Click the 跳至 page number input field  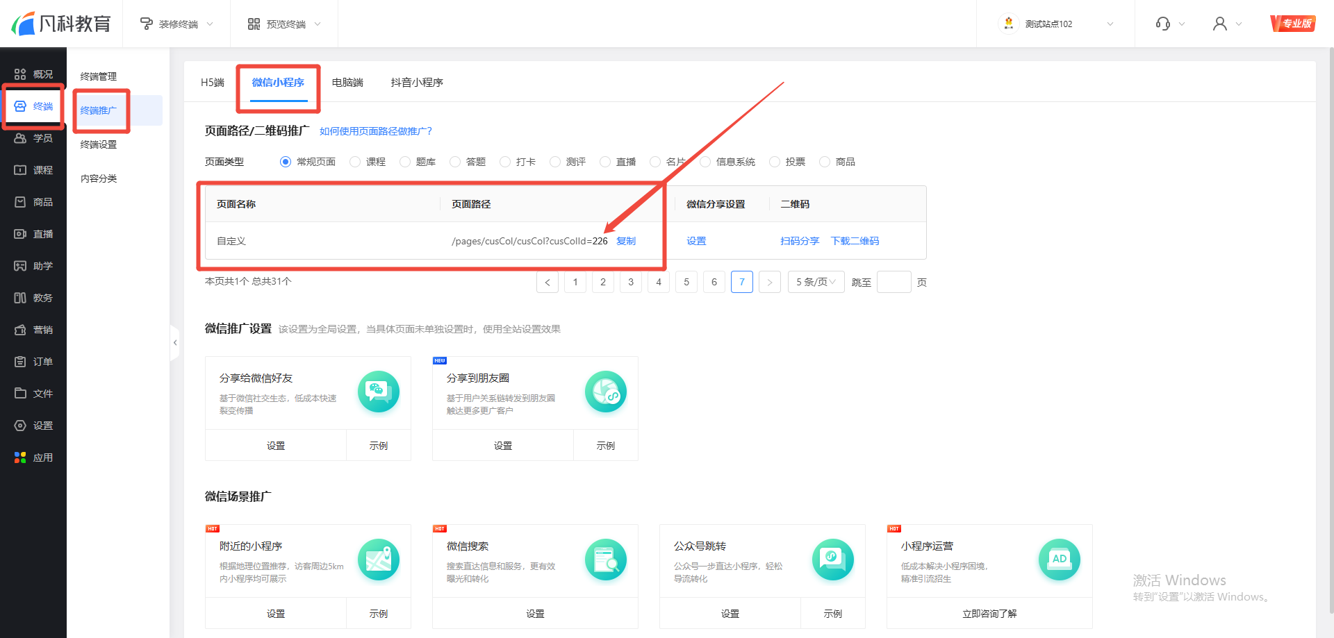pyautogui.click(x=894, y=282)
